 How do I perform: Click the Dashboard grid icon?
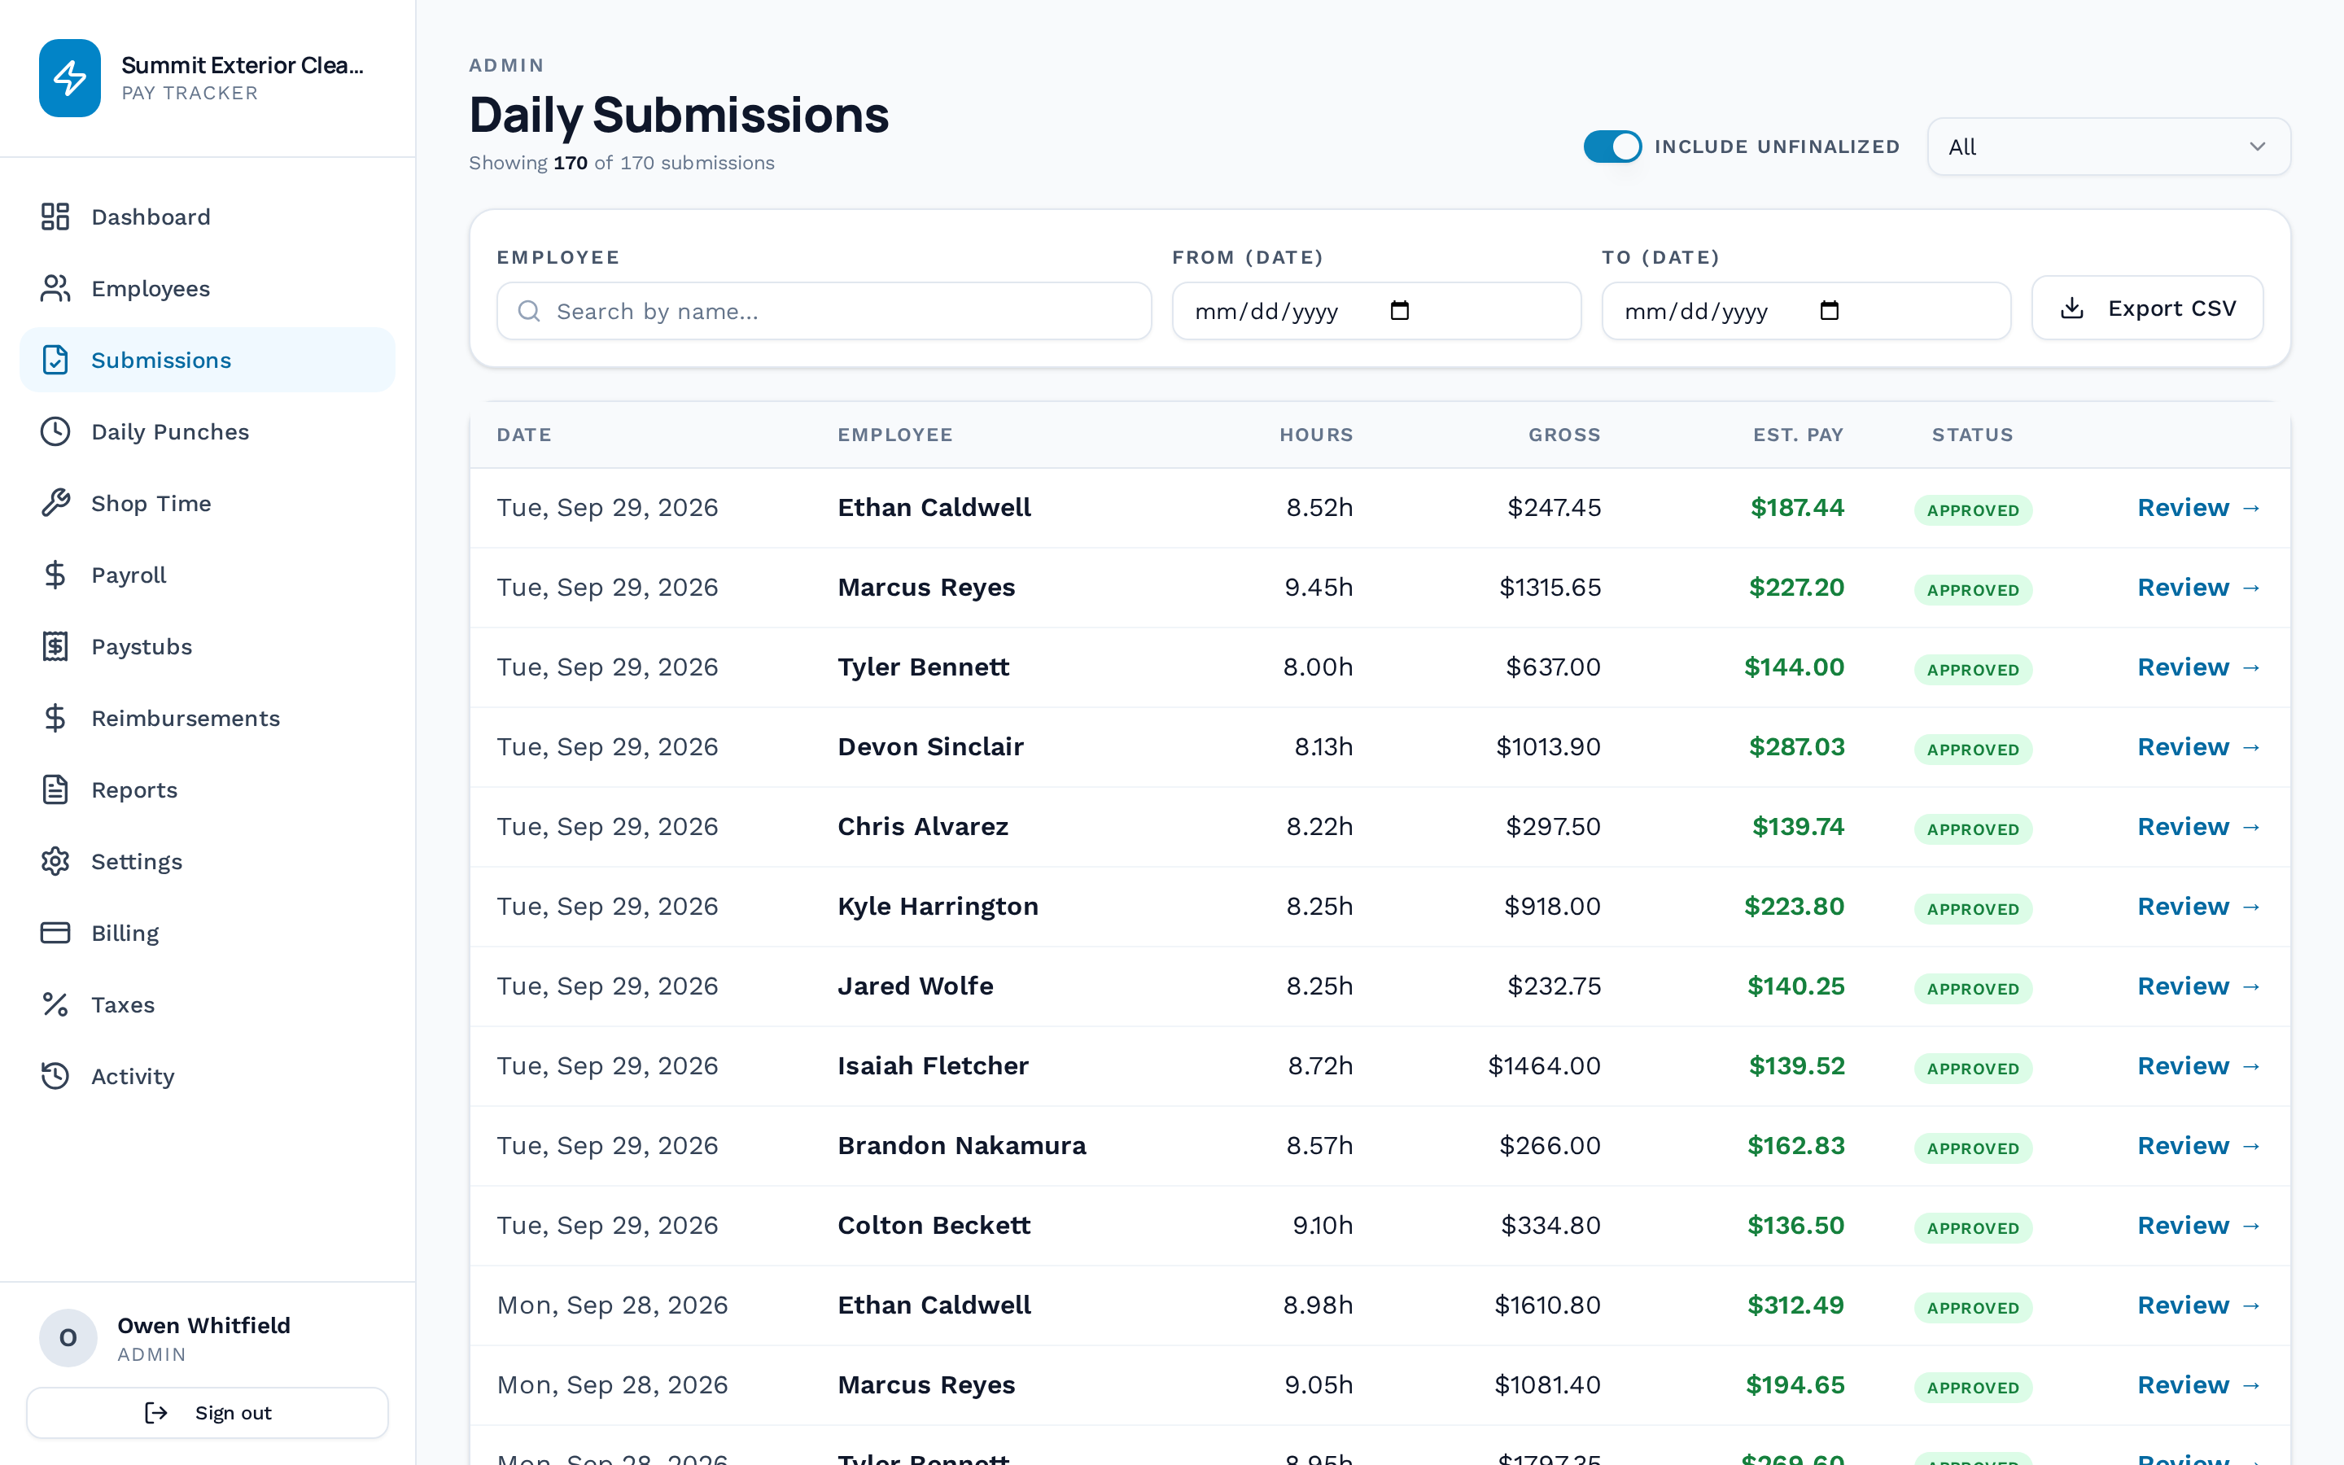tap(55, 216)
